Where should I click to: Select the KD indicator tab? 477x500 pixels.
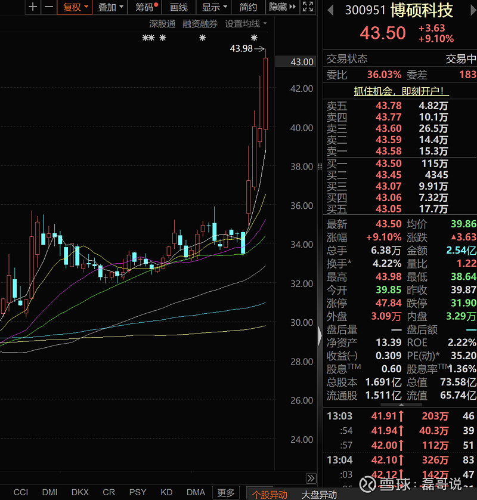pyautogui.click(x=166, y=492)
